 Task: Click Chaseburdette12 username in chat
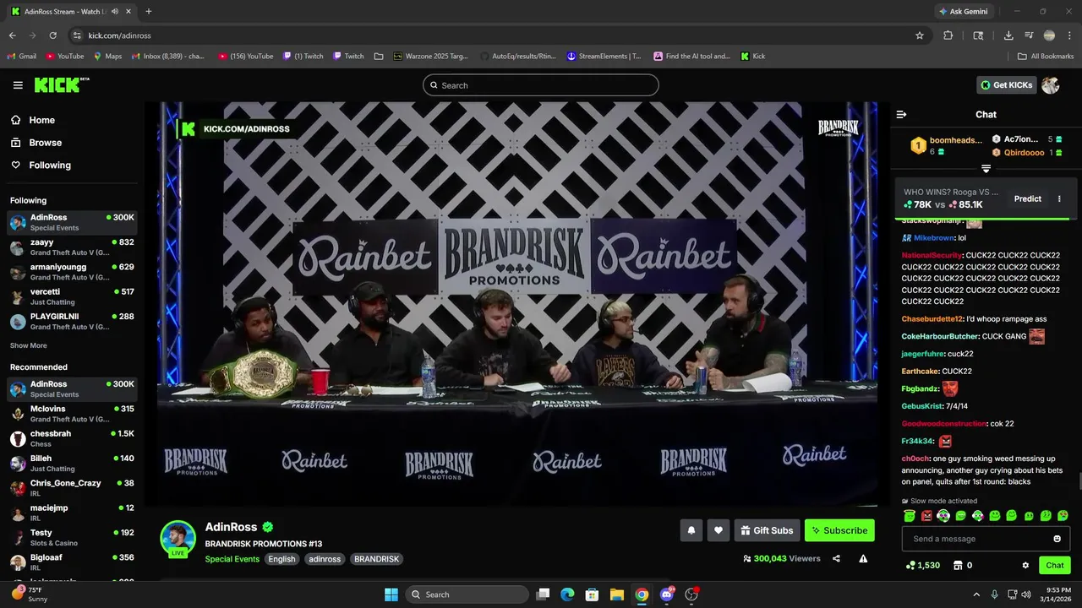pos(932,319)
